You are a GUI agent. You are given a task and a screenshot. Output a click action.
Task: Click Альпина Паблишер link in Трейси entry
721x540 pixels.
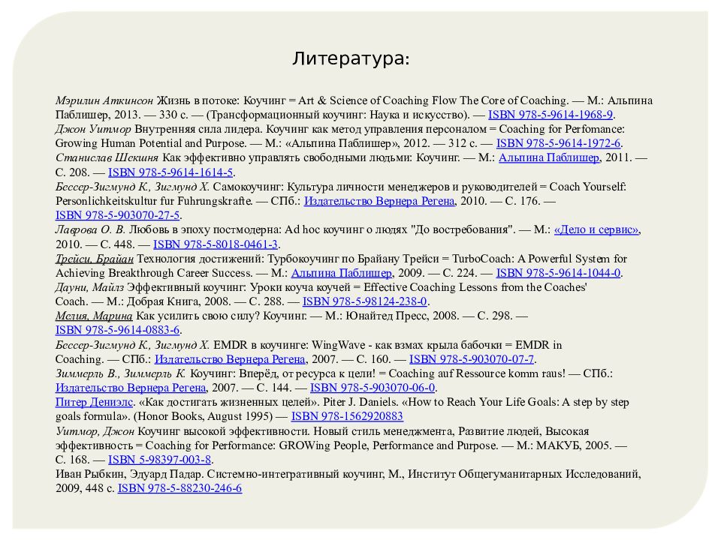tap(341, 273)
